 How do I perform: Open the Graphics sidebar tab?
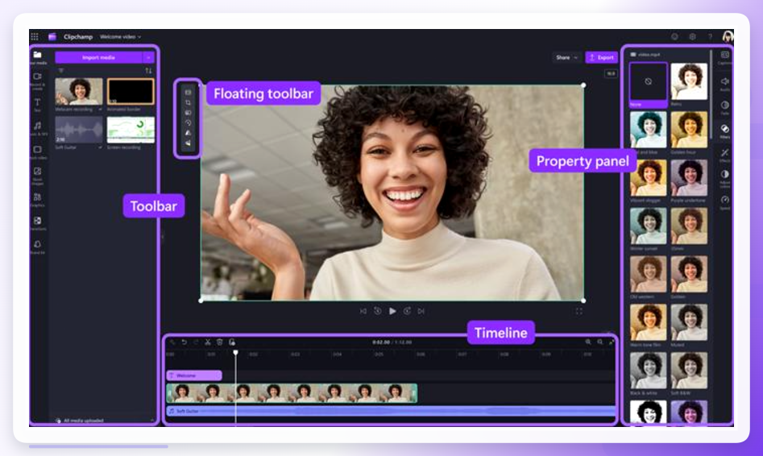pos(38,200)
